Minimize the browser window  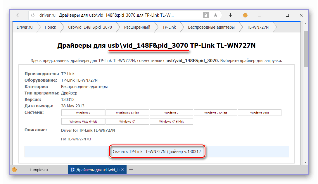[x=273, y=15]
